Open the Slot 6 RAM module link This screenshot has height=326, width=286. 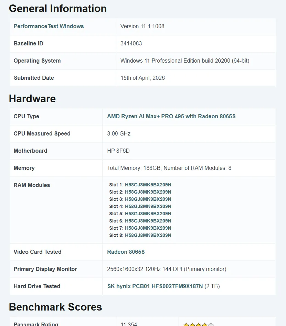coord(148,221)
